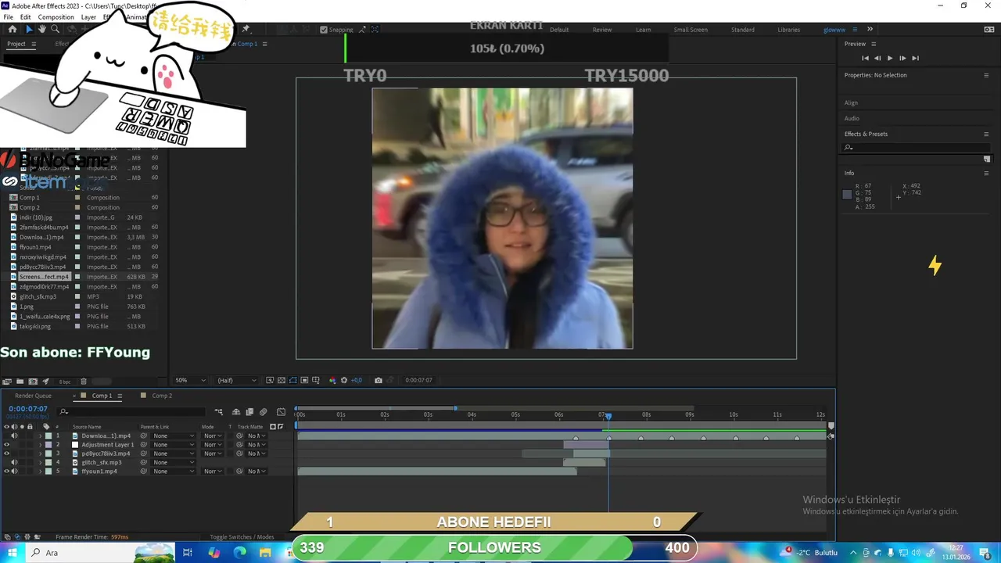Viewport: 1001px width, 563px height.
Task: Click the fast previews icon in viewer footer
Action: pos(270,380)
